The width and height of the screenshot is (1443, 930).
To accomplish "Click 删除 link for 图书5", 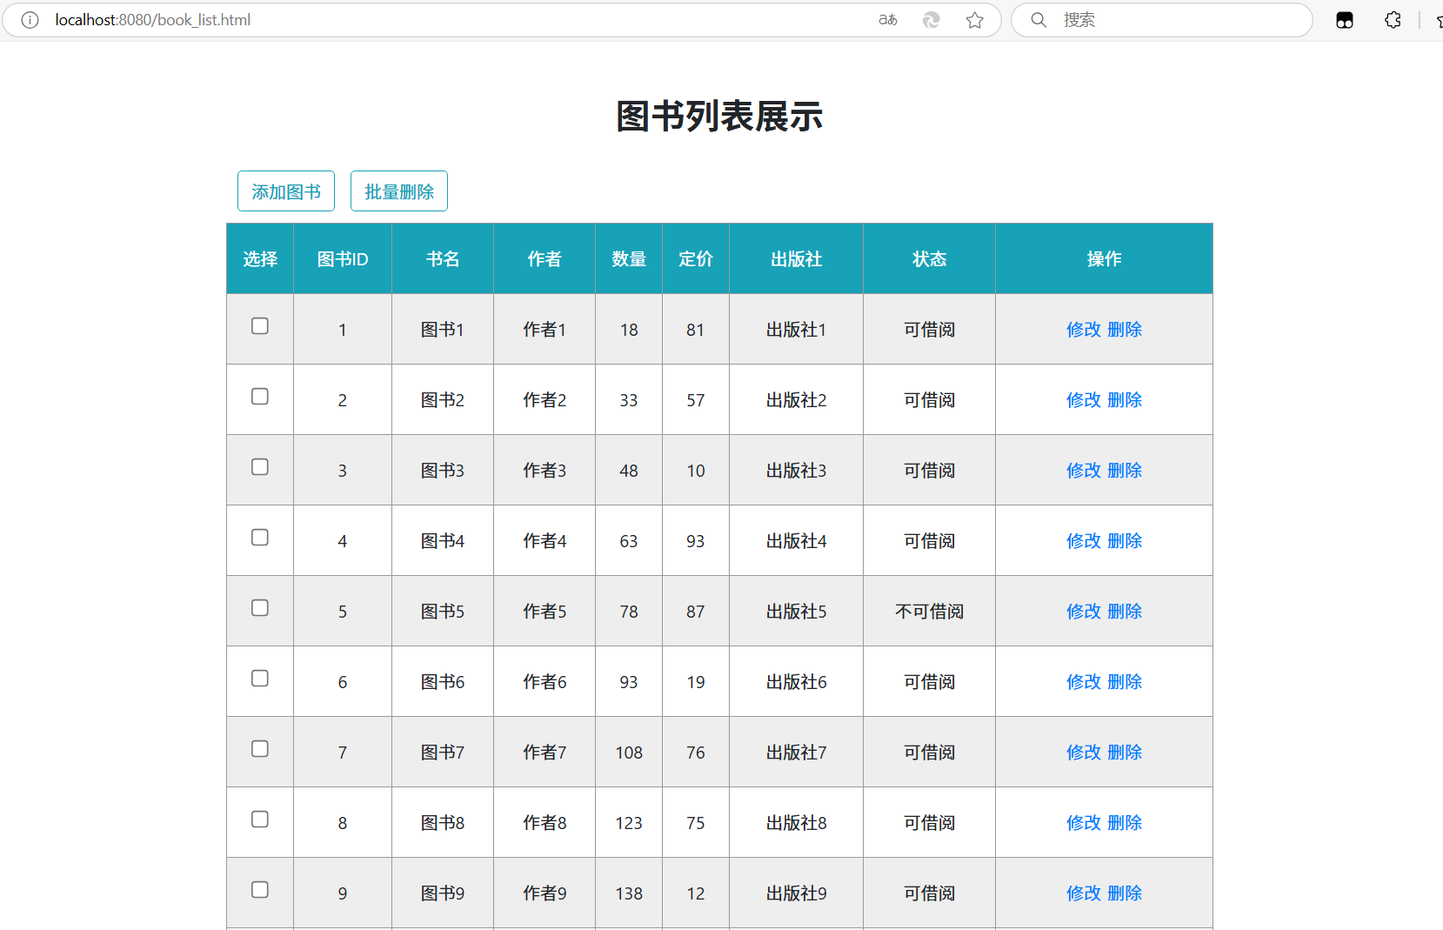I will [x=1125, y=612].
